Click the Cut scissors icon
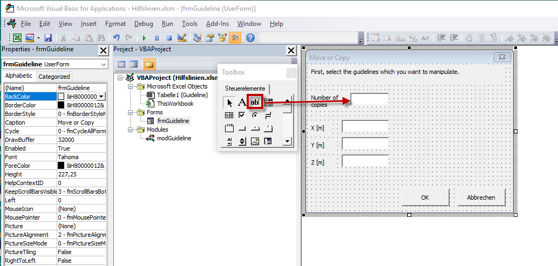558x266 pixels. pos(63,37)
